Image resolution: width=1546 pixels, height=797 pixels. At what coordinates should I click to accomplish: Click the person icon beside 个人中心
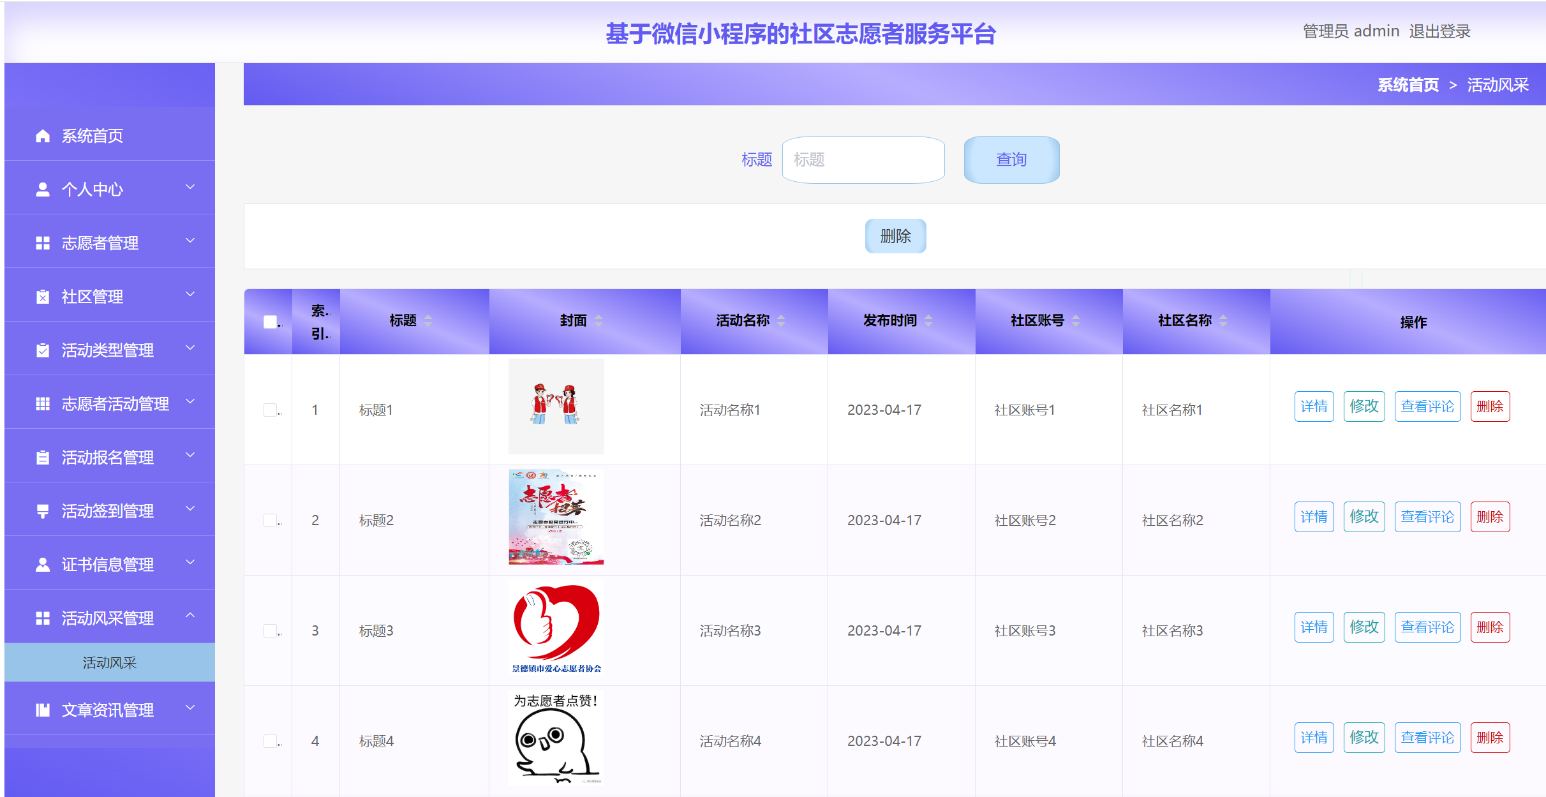tap(43, 190)
